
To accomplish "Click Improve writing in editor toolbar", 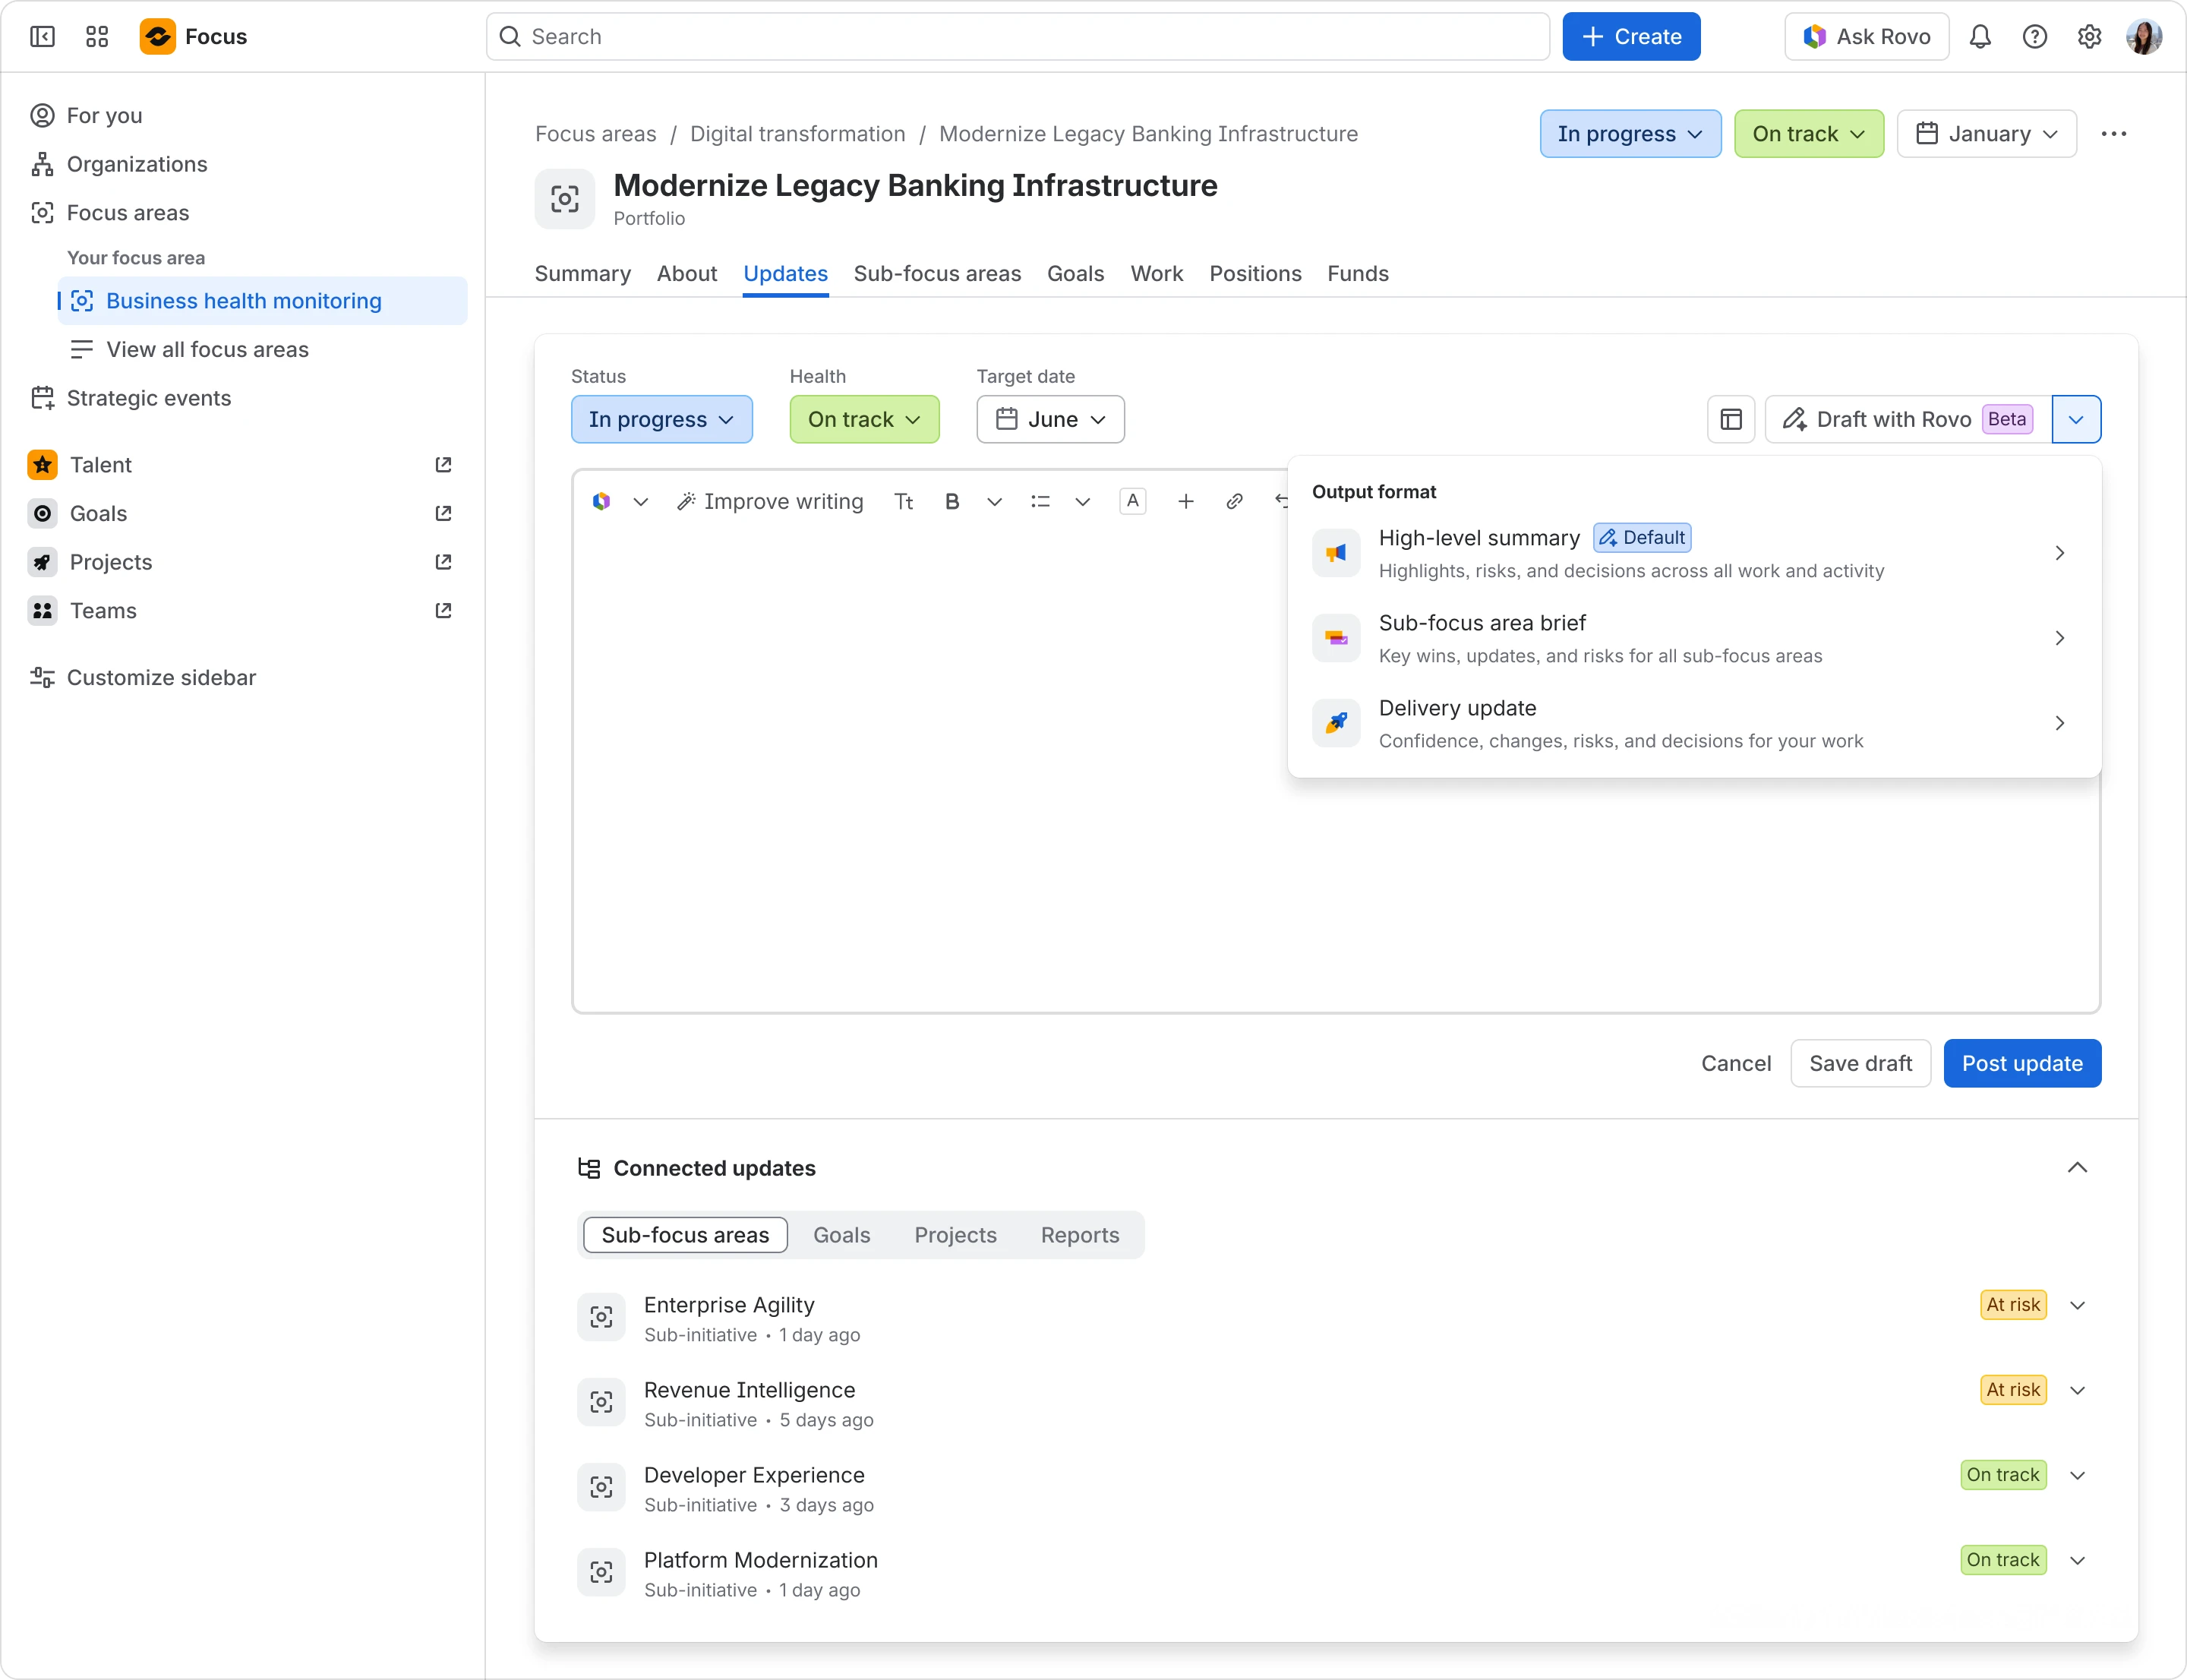I will (770, 502).
